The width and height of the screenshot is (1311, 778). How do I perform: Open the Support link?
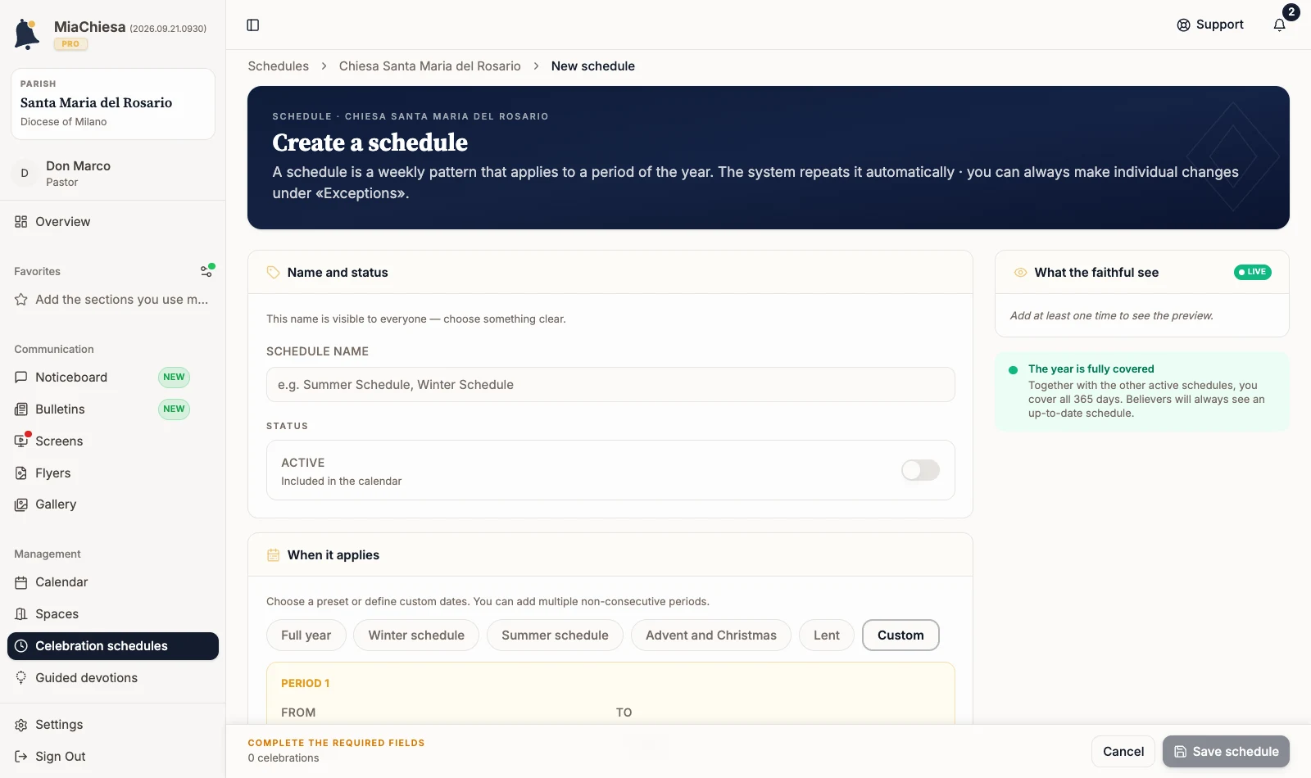(x=1210, y=25)
